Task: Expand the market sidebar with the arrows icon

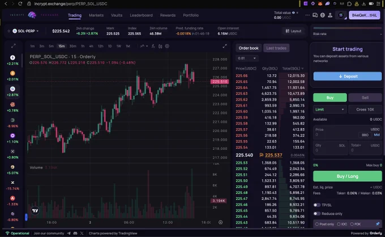Action: pyautogui.click(x=13, y=46)
